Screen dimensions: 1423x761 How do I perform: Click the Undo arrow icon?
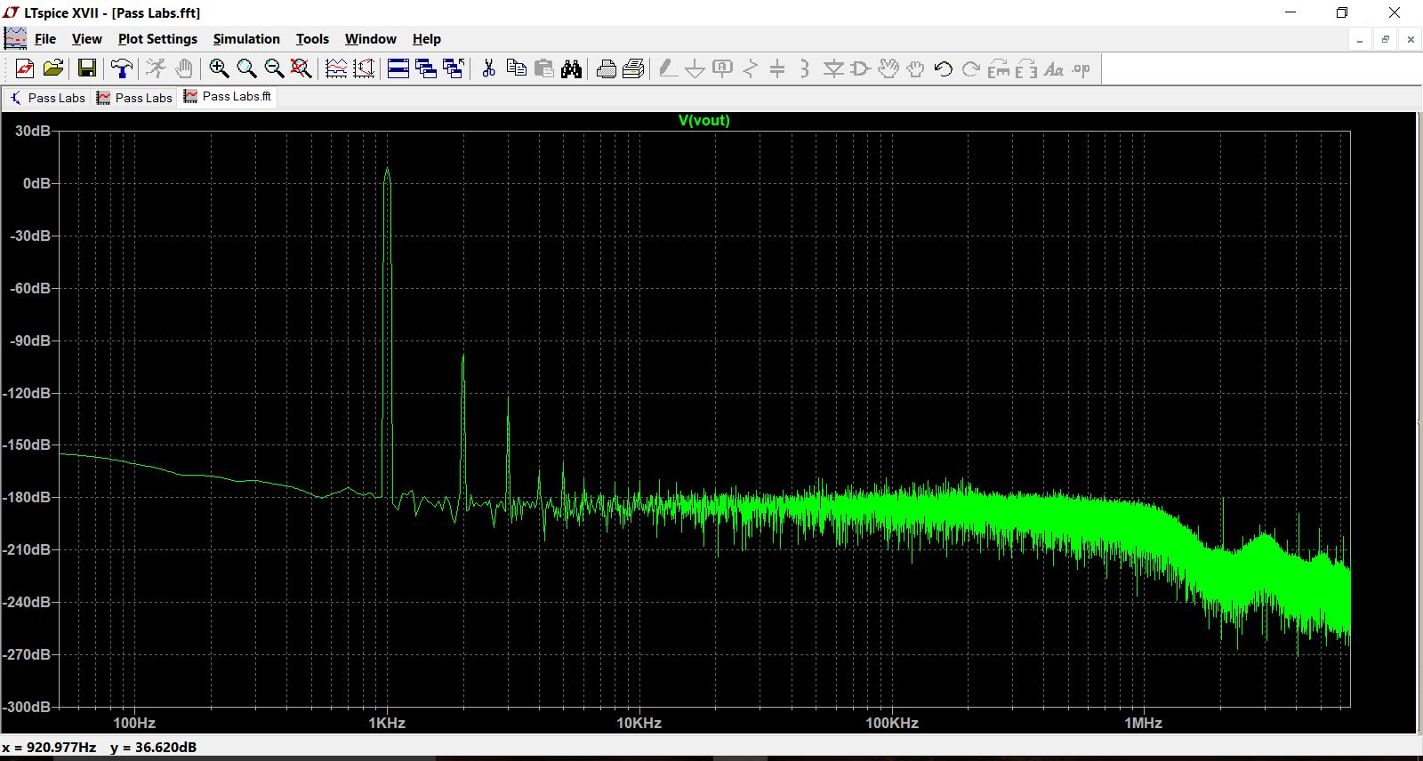pyautogui.click(x=944, y=68)
